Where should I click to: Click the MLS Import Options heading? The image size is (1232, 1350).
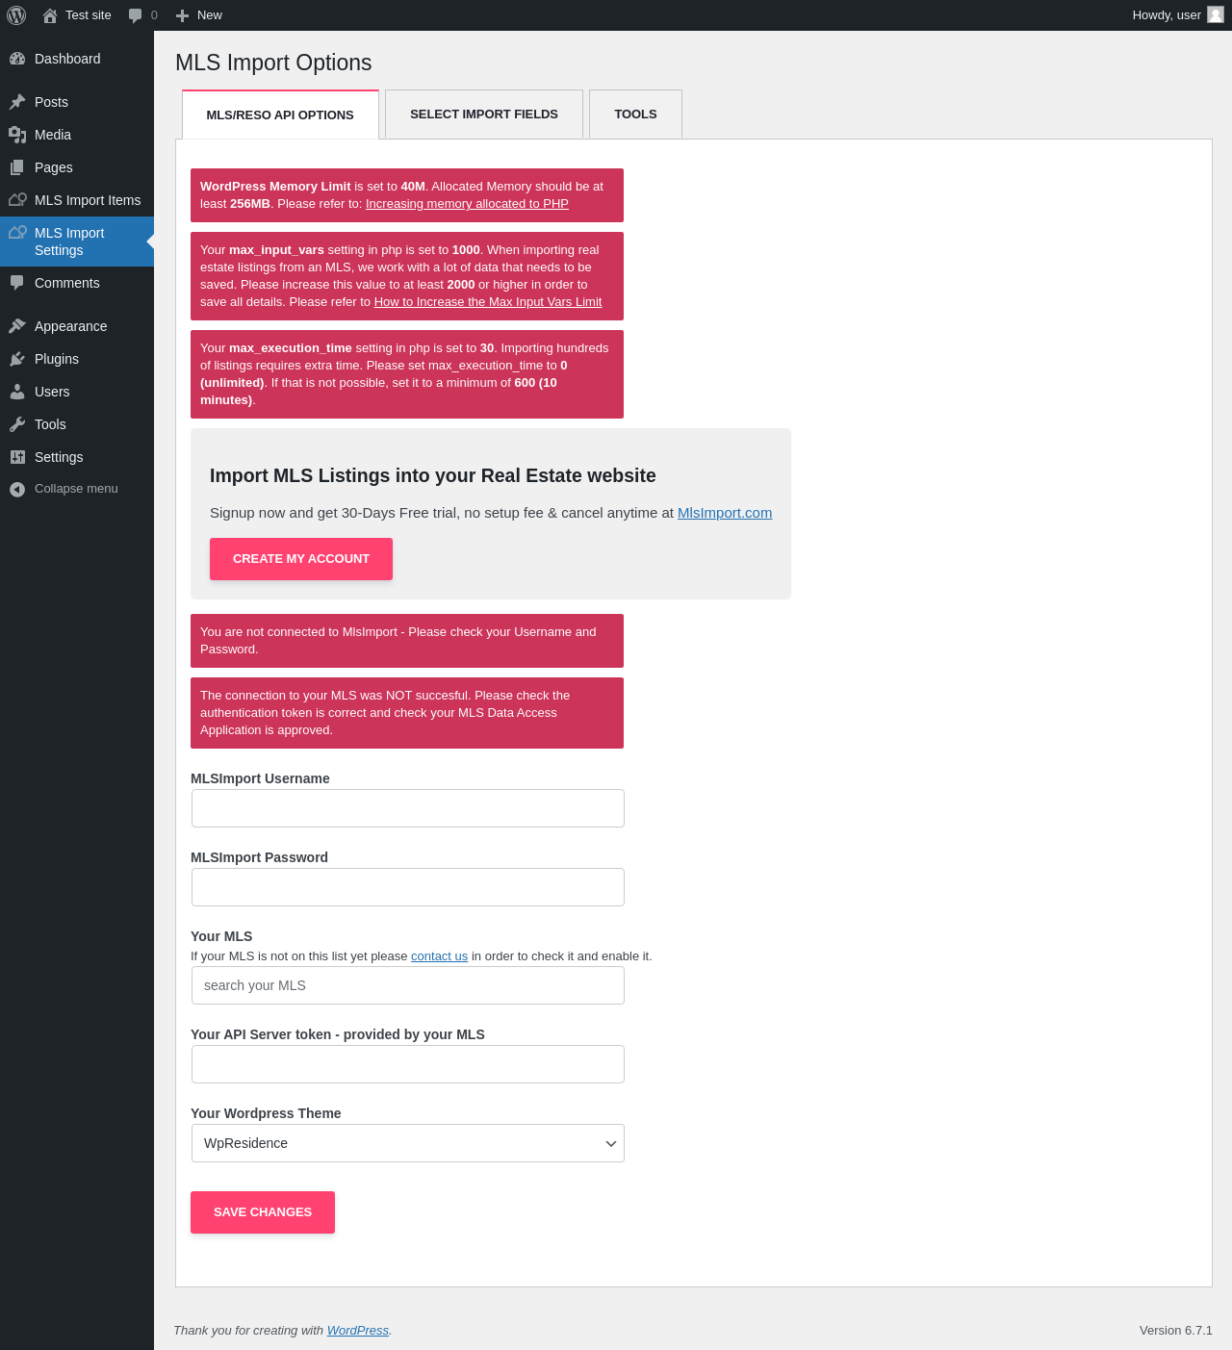click(x=273, y=63)
